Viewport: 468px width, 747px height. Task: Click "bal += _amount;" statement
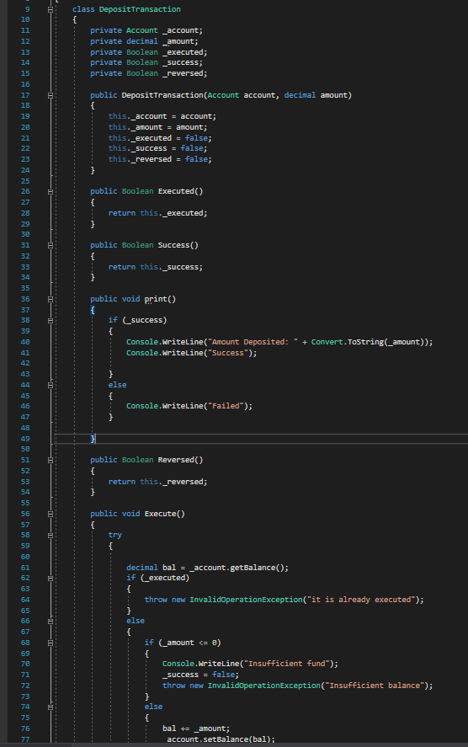(196, 729)
